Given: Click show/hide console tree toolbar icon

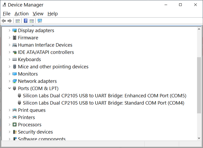Looking at the screenshot, I should (18, 21).
